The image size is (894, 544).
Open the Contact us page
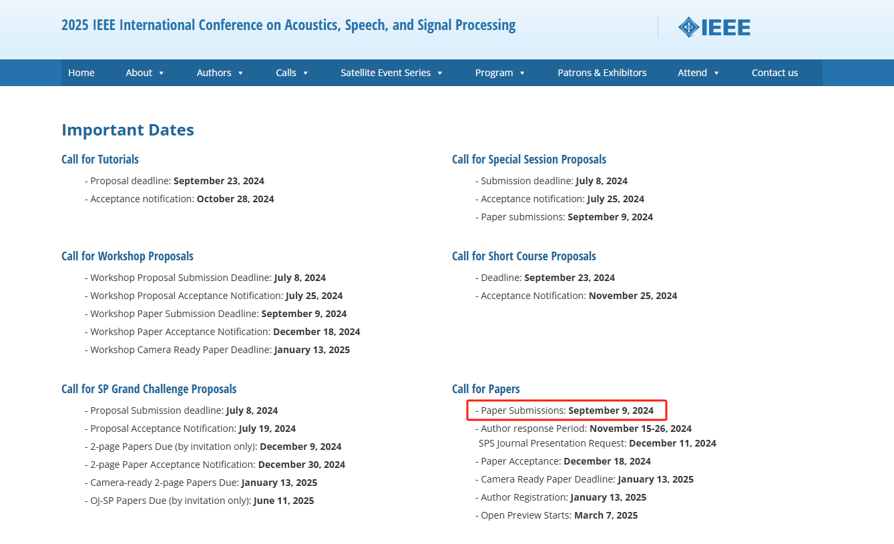774,73
